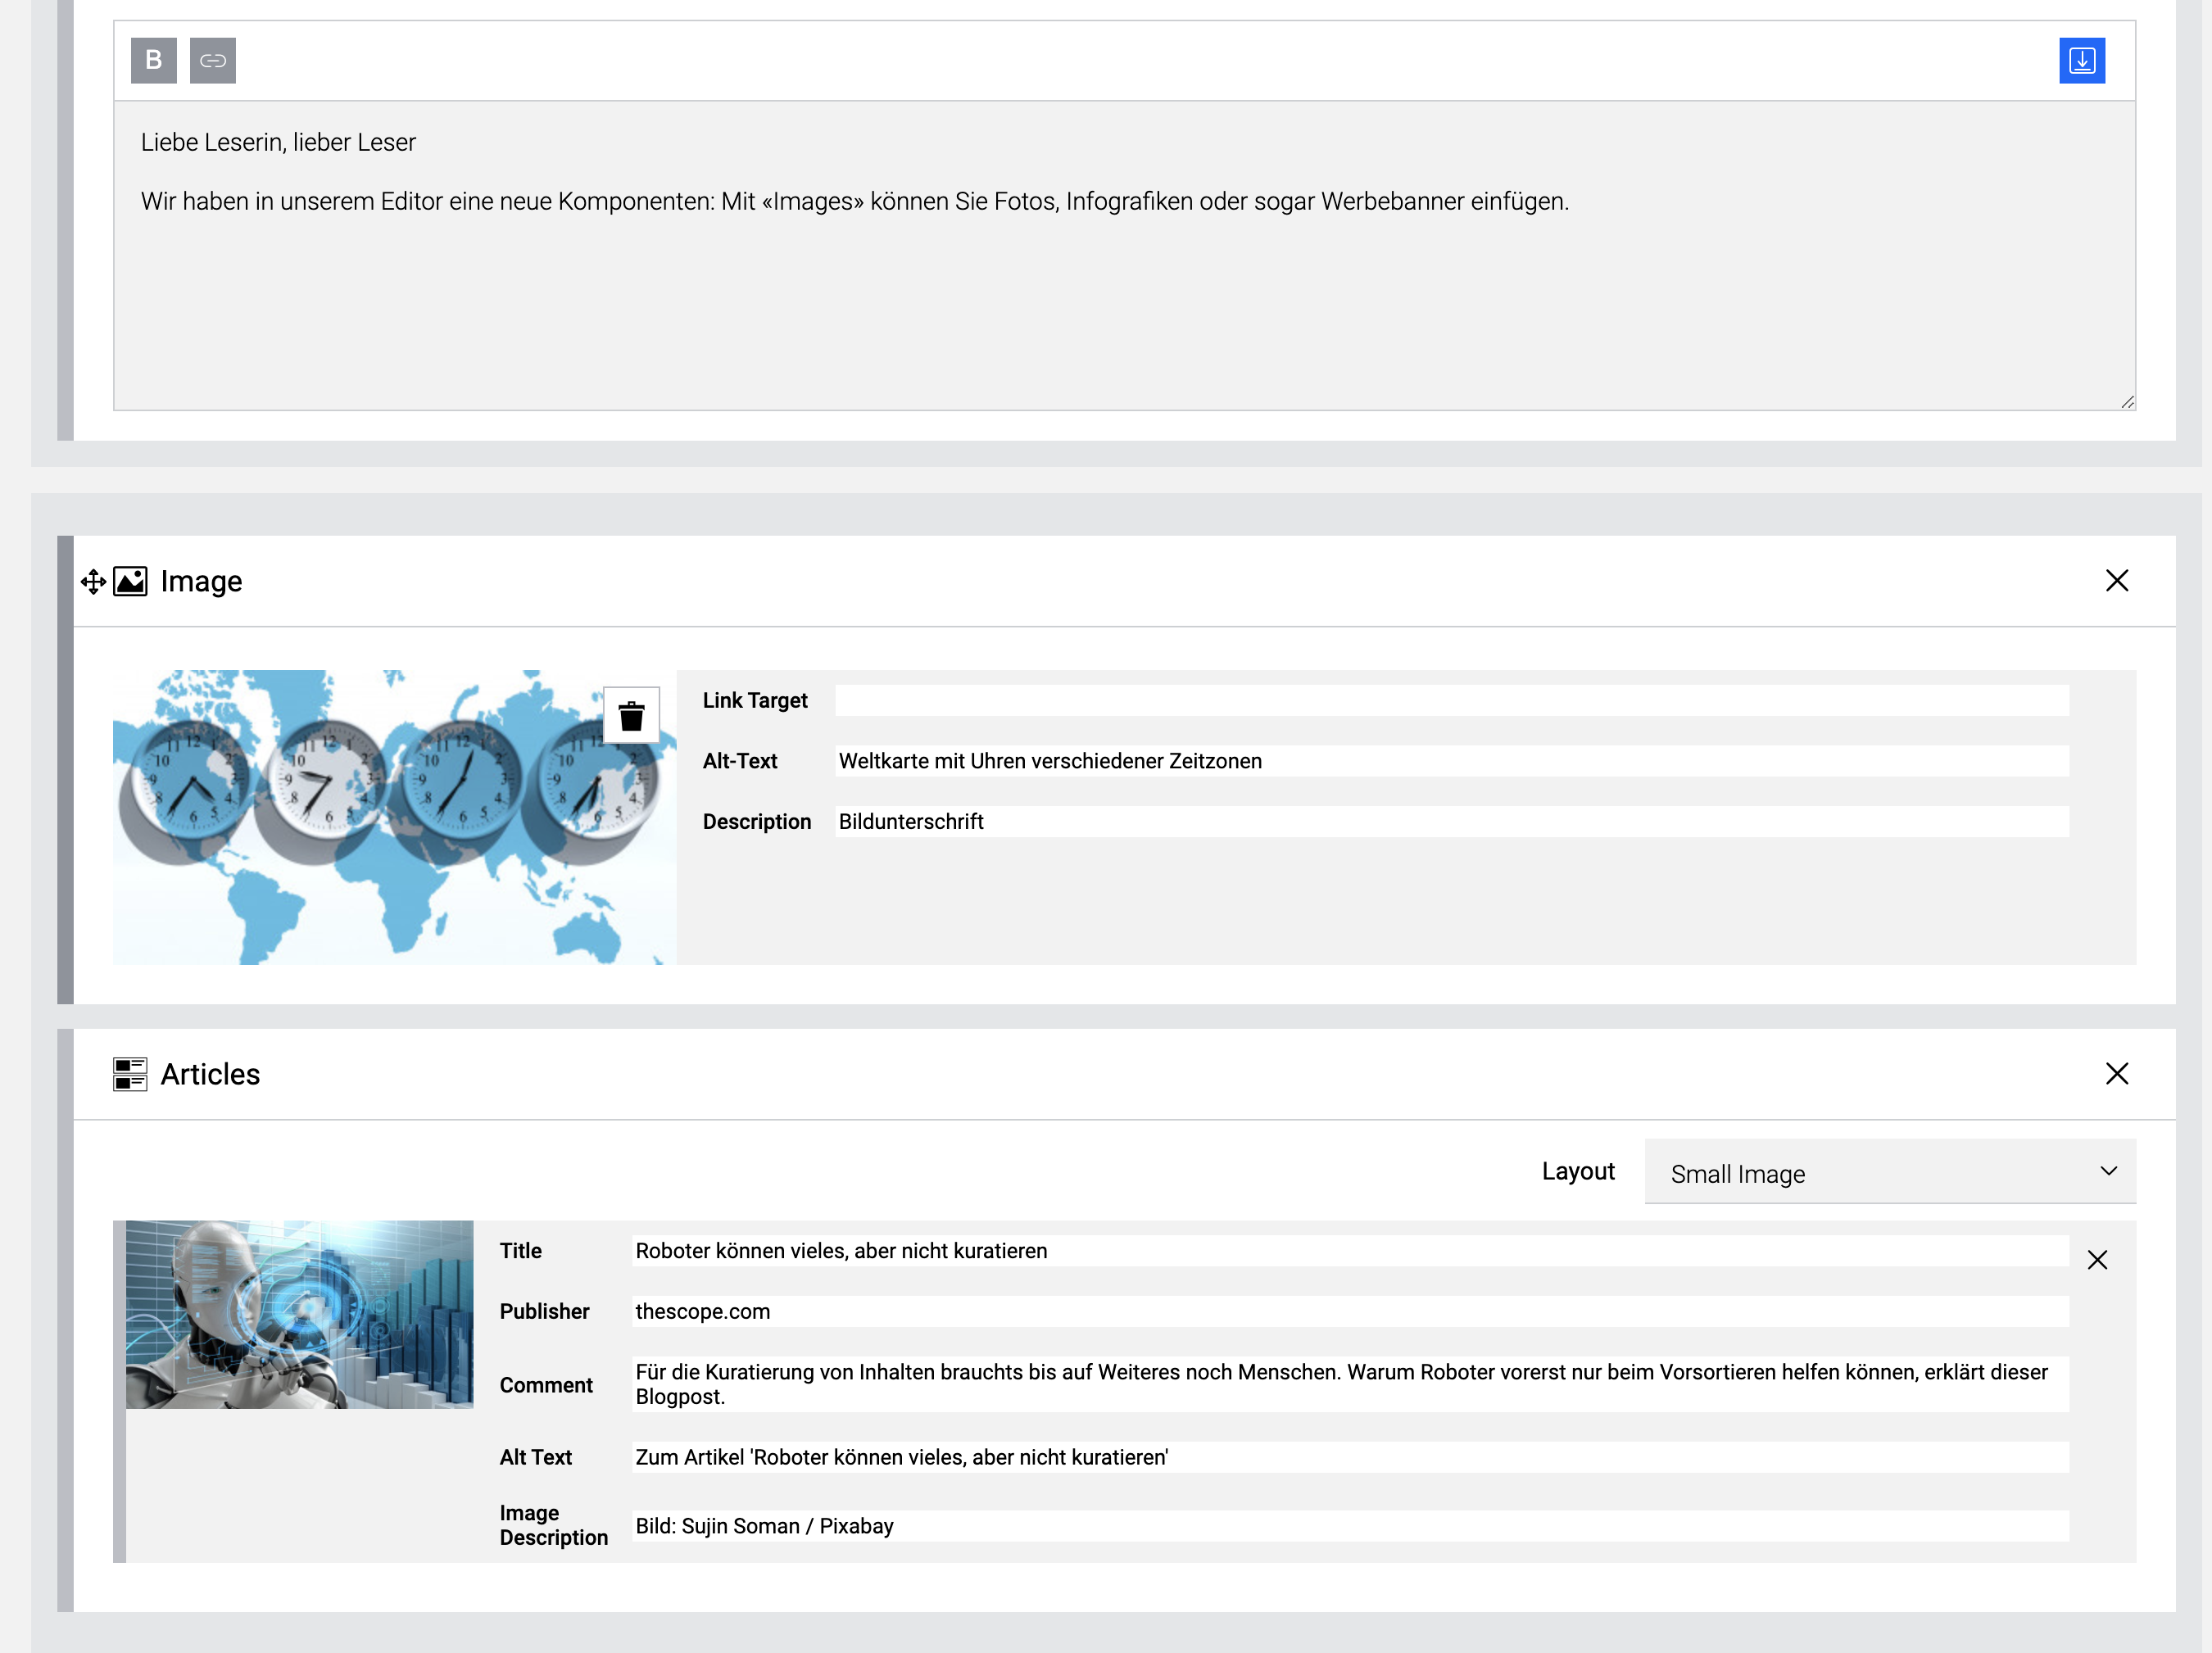Image resolution: width=2212 pixels, height=1653 pixels.
Task: Click the Layout label
Action: pos(1578,1171)
